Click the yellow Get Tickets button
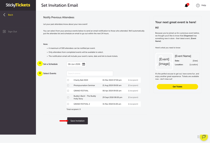 (x=177, y=87)
